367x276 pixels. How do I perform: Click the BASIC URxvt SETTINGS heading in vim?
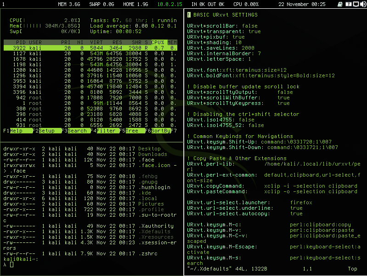(x=226, y=15)
